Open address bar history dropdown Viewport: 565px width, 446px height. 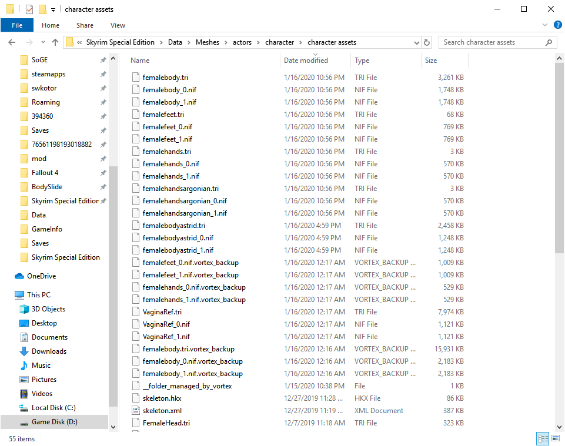(417, 42)
